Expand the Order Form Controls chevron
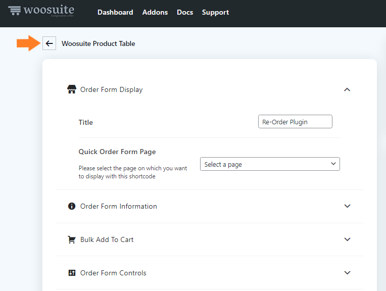 (348, 273)
